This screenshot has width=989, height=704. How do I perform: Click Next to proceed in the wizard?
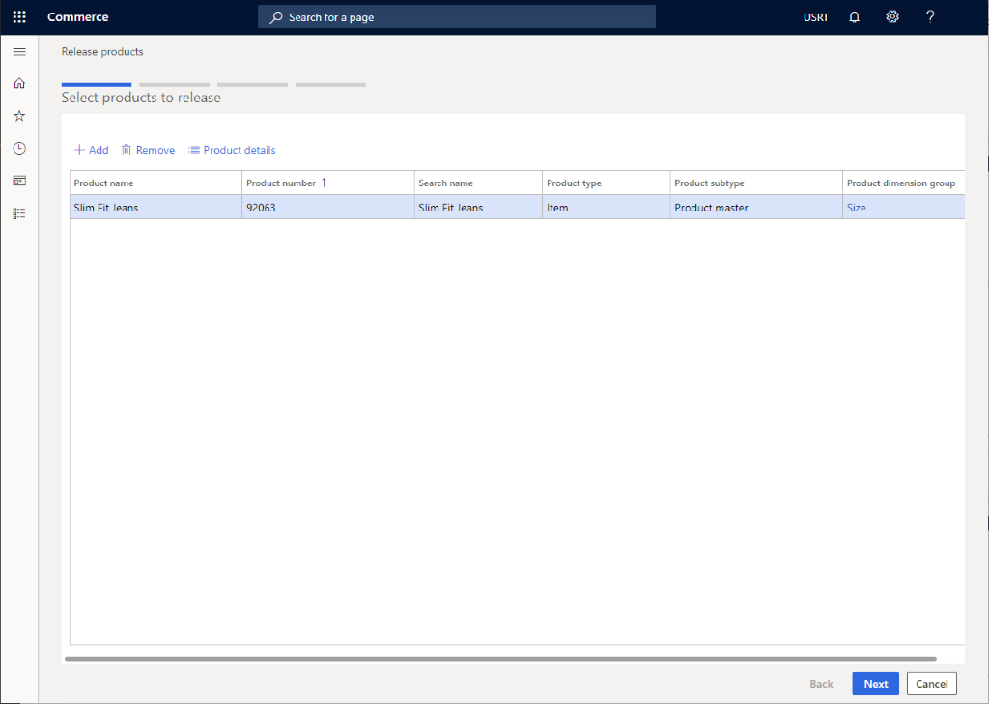[875, 683]
